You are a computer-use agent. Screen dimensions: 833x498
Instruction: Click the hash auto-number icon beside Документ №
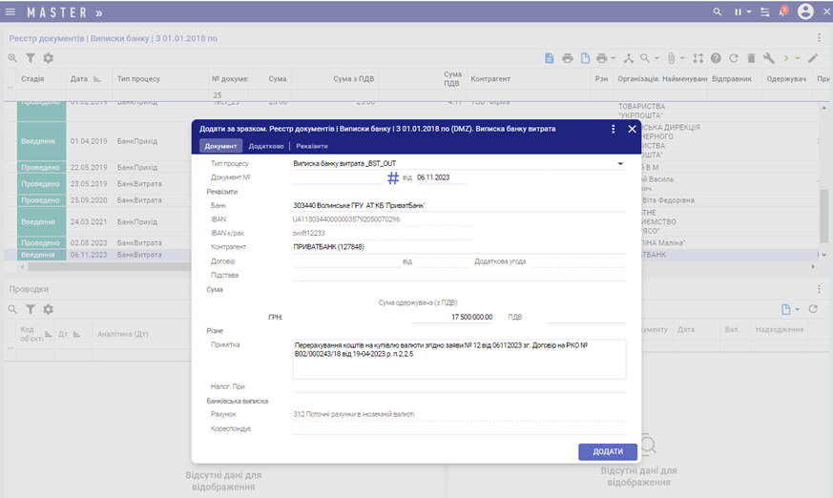(392, 177)
